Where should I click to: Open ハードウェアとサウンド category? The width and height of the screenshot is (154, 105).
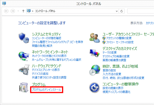46,66
